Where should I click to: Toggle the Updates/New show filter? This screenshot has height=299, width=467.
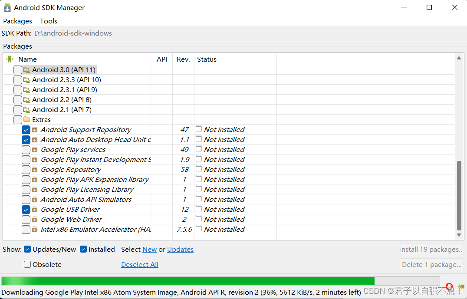[27, 249]
